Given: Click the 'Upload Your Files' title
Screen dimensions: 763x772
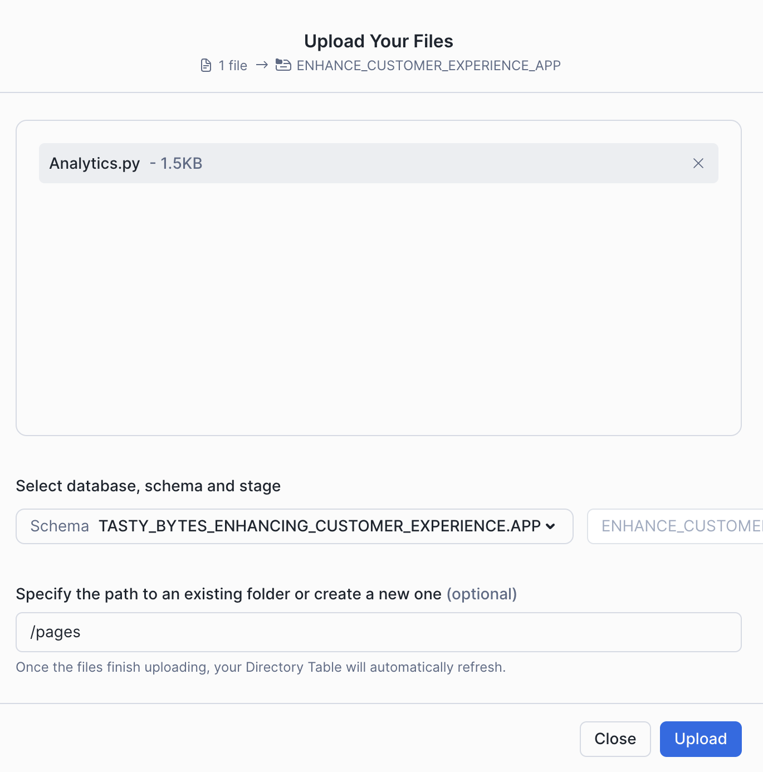Looking at the screenshot, I should pos(379,41).
